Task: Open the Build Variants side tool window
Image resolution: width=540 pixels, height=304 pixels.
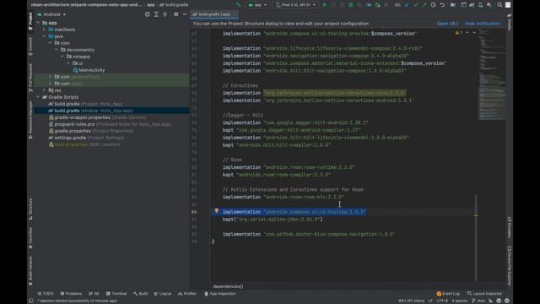Action: 30,270
